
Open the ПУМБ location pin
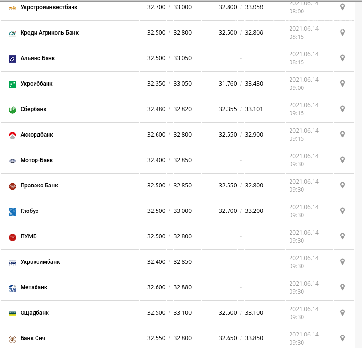342,236
